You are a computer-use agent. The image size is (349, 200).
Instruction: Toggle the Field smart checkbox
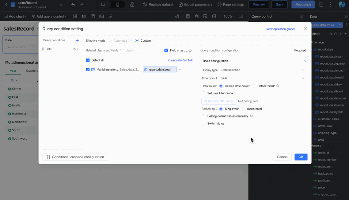tap(166, 50)
